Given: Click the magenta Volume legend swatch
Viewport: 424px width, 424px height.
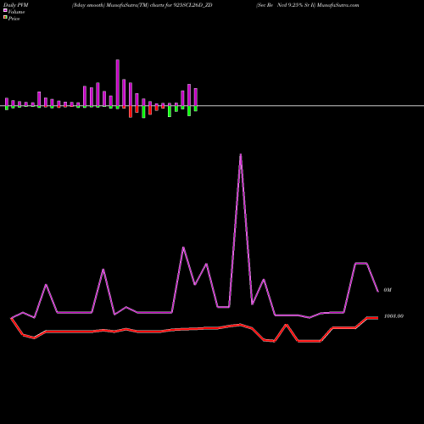Looking at the screenshot, I should click(5, 10).
